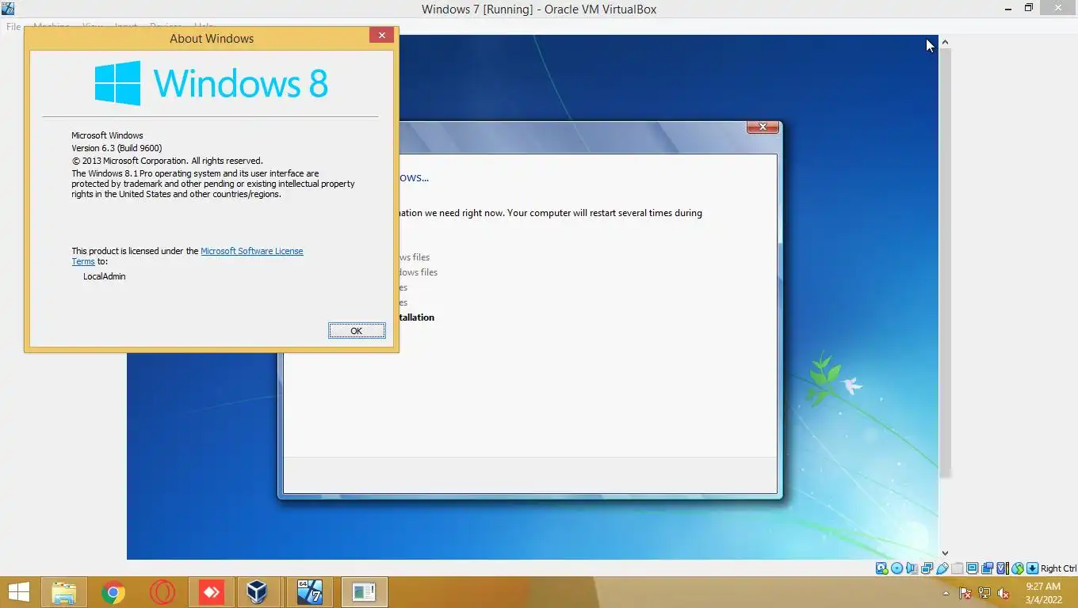Open the Microsoft Software License Terms link
This screenshot has height=608, width=1078.
[x=252, y=251]
